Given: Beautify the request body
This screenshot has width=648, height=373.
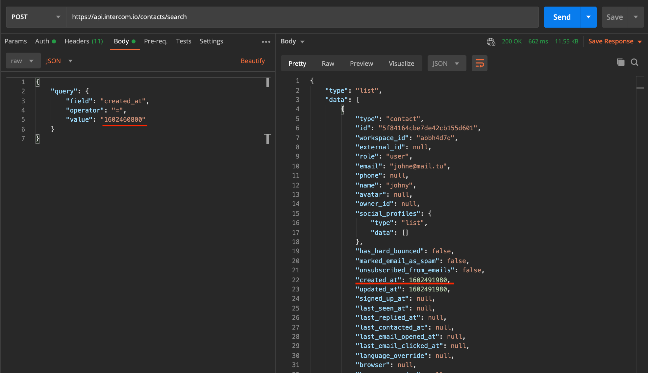Looking at the screenshot, I should pos(253,61).
